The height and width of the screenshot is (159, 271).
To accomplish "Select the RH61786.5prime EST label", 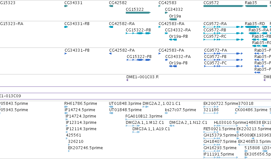I will click(81, 104).
